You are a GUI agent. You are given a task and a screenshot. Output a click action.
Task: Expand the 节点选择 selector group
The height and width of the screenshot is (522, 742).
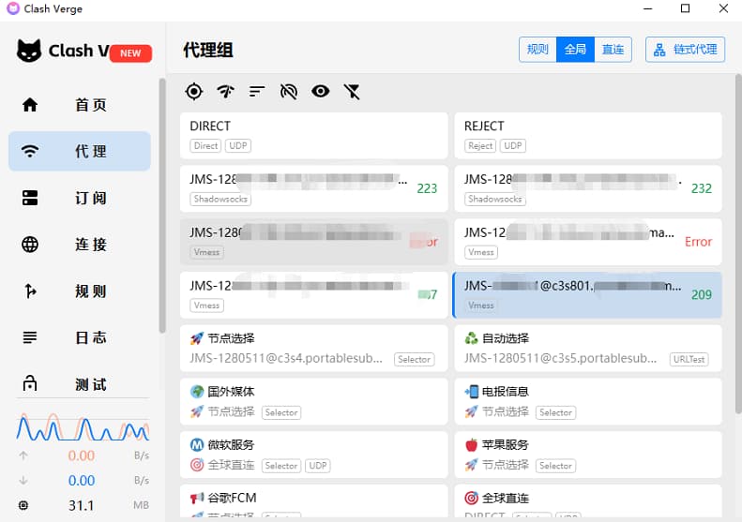[313, 348]
